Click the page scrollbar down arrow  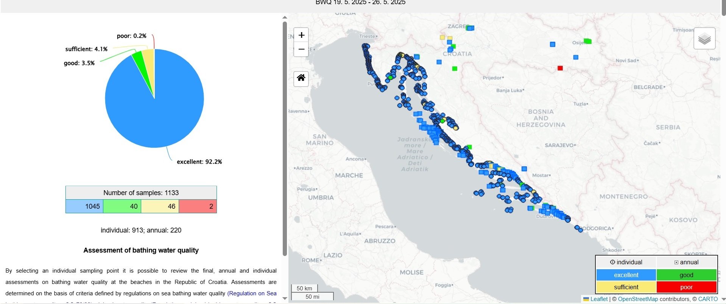723,299
